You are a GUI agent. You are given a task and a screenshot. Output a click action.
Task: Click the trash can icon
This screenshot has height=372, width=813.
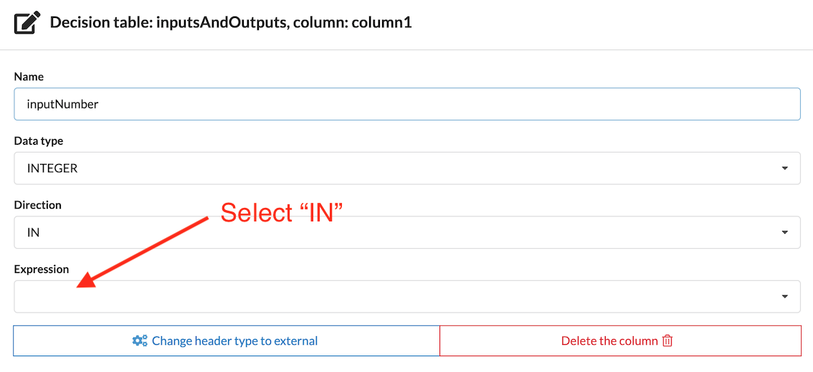pos(667,341)
